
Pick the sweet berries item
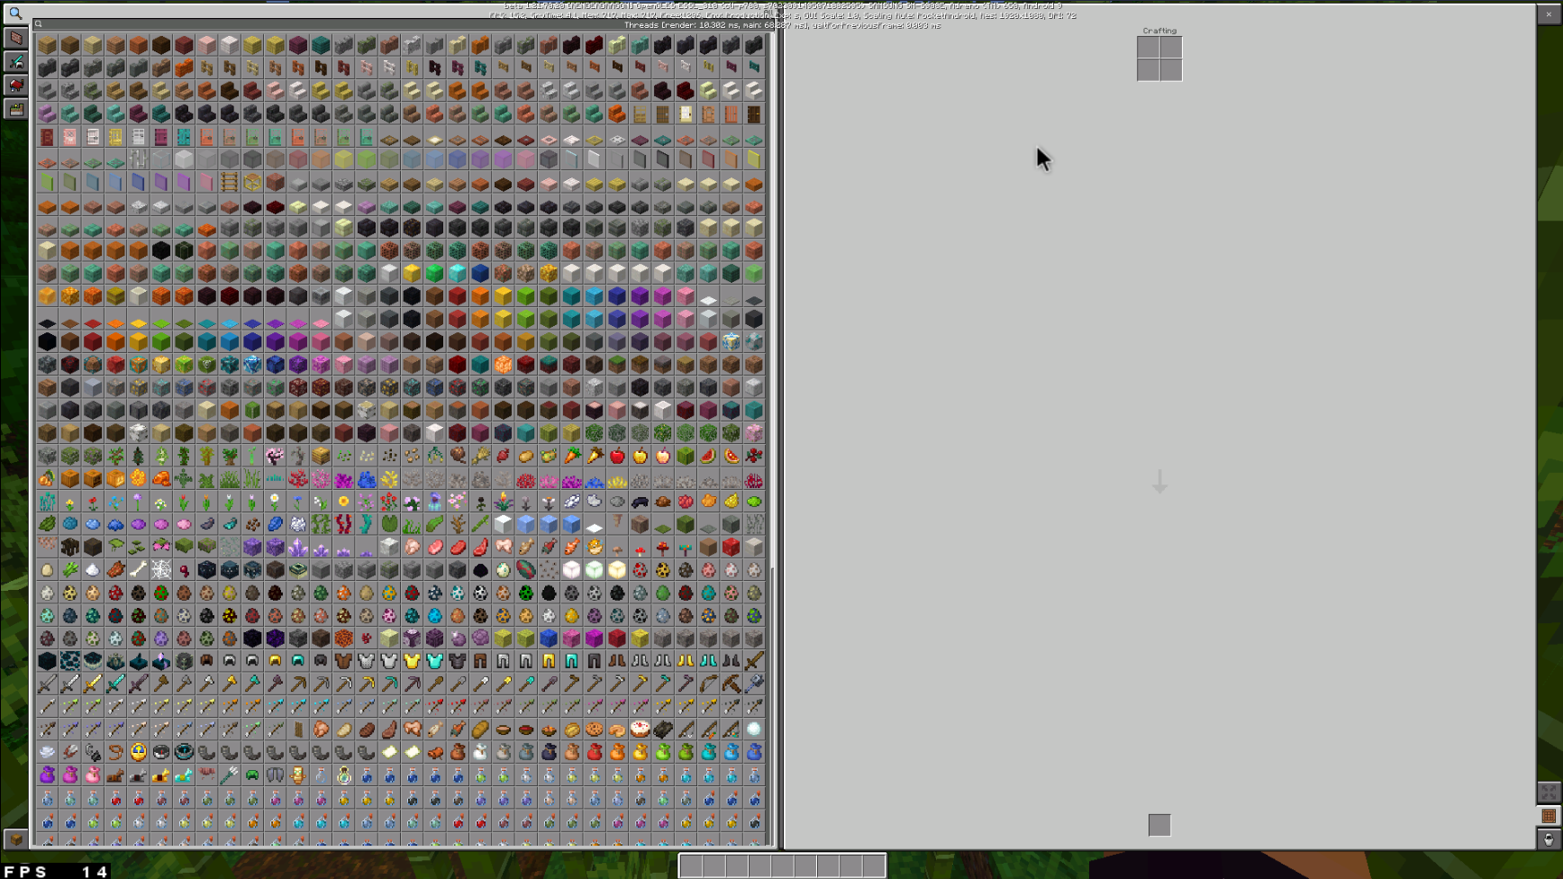[x=754, y=456]
